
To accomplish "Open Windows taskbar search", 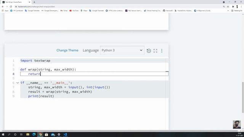I will click(9, 134).
